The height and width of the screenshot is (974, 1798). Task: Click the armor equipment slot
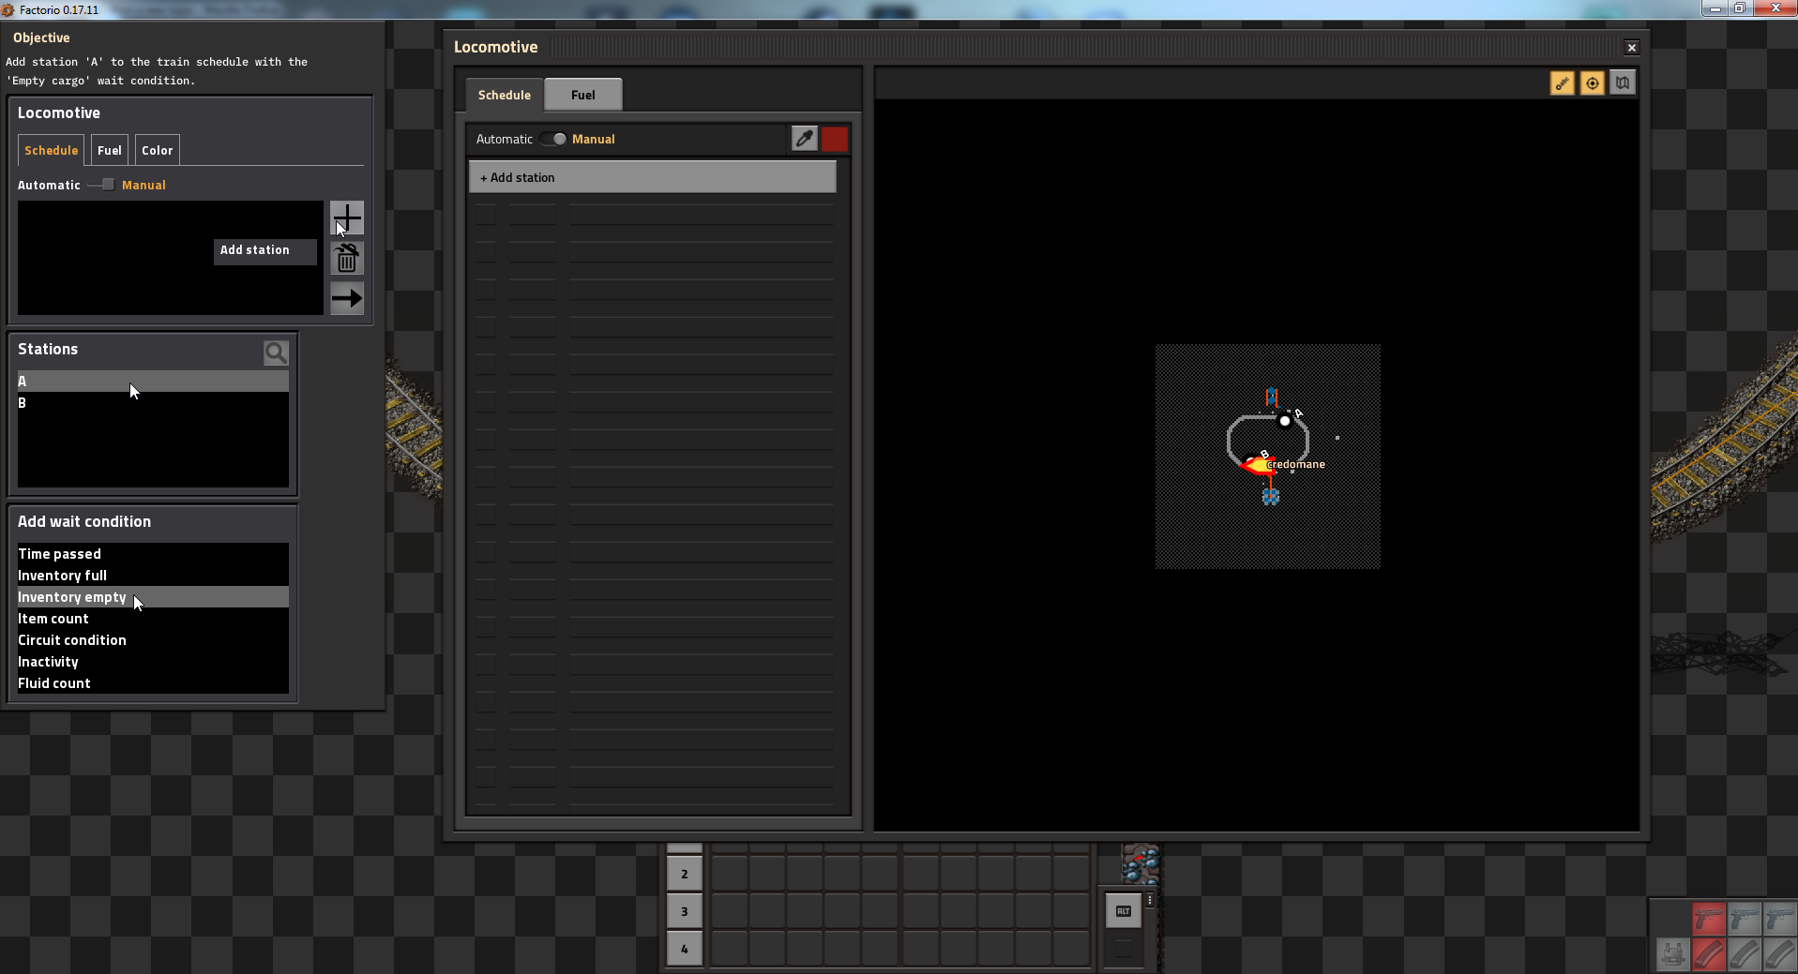coord(1672,954)
